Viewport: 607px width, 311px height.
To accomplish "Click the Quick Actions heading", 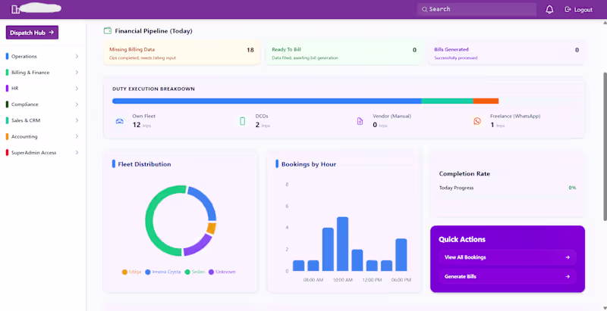I will pos(462,240).
